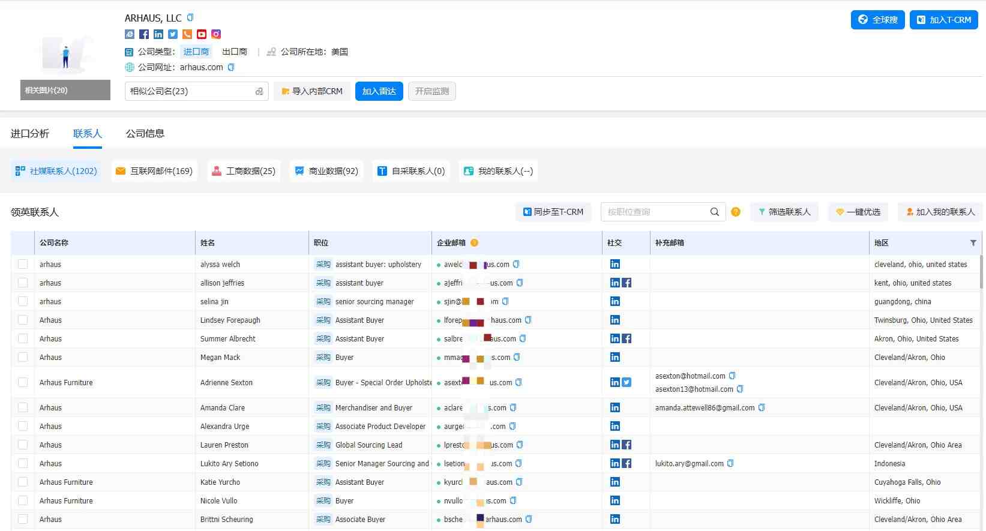Open Lukito Ary Setiono's LinkedIn icon

tap(615, 463)
